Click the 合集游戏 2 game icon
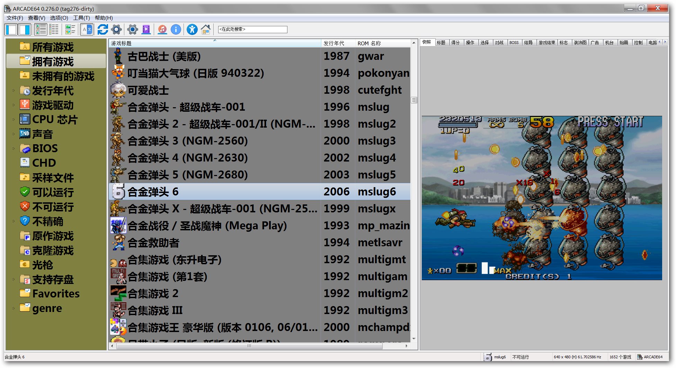Image resolution: width=676 pixels, height=368 pixels. tap(118, 293)
